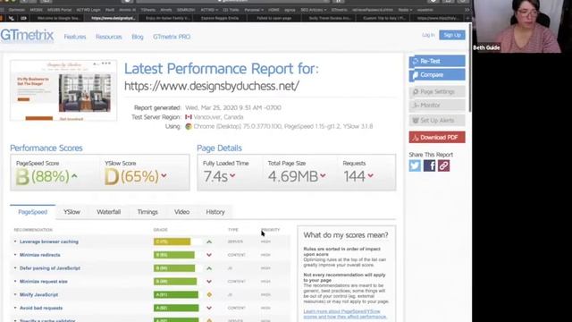The width and height of the screenshot is (572, 322).
Task: Open the Features menu link
Action: click(x=75, y=37)
